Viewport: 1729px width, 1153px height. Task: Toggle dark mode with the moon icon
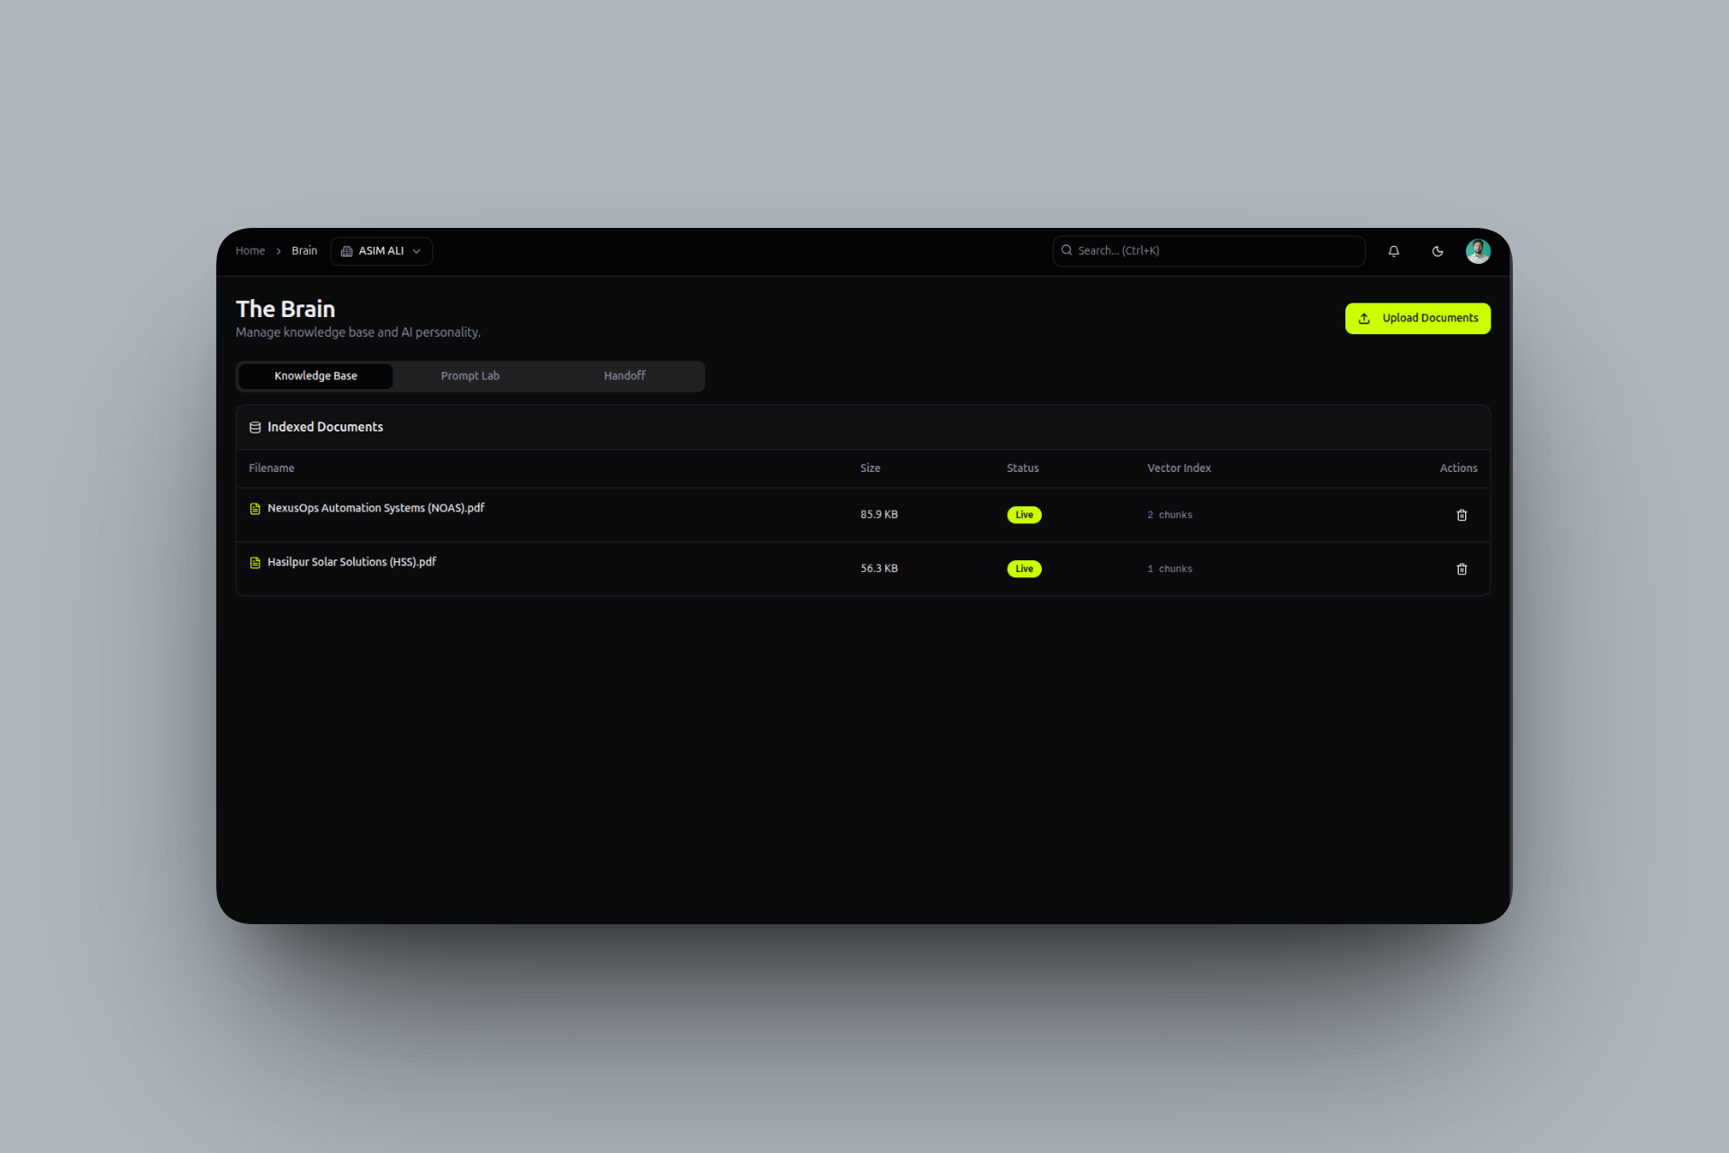(x=1437, y=251)
